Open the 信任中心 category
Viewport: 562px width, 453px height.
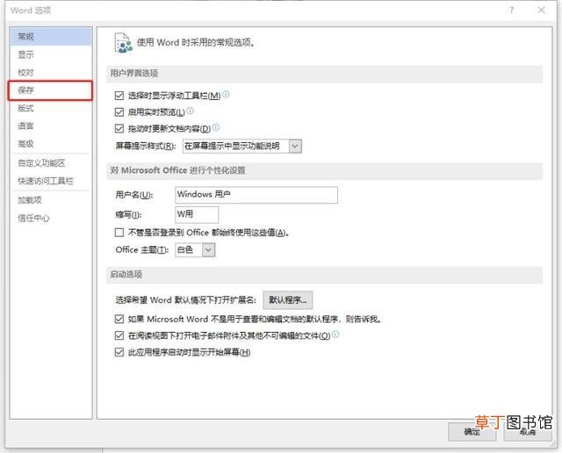pyautogui.click(x=51, y=218)
